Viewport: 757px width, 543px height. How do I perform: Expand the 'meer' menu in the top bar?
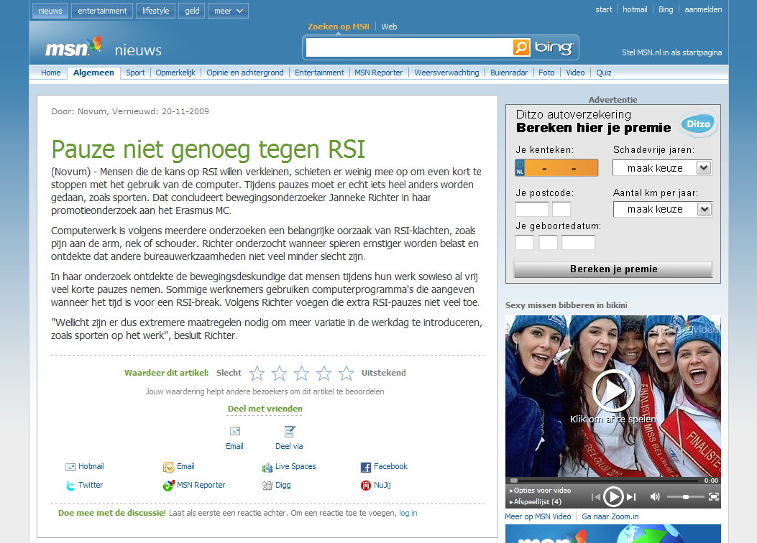pos(228,11)
